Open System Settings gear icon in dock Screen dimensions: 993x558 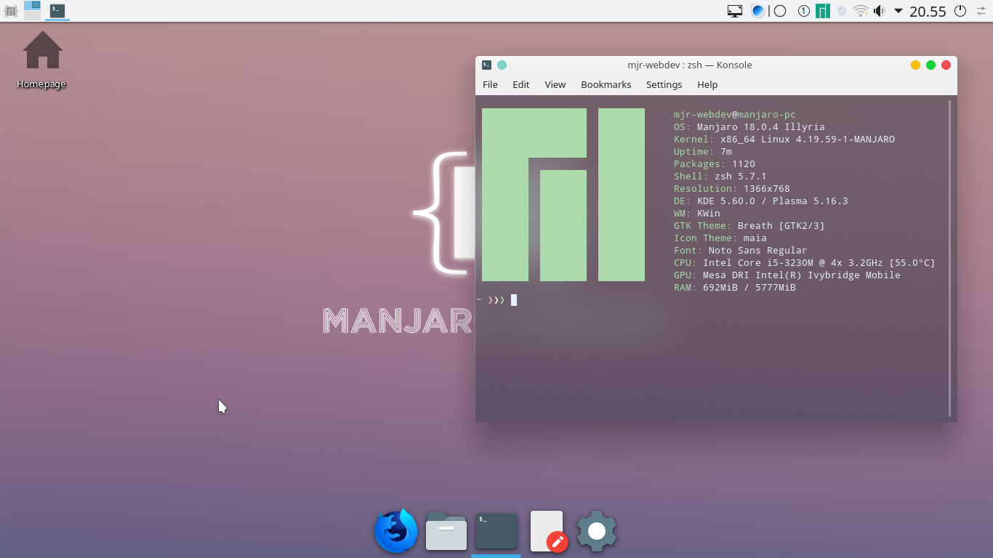point(597,531)
